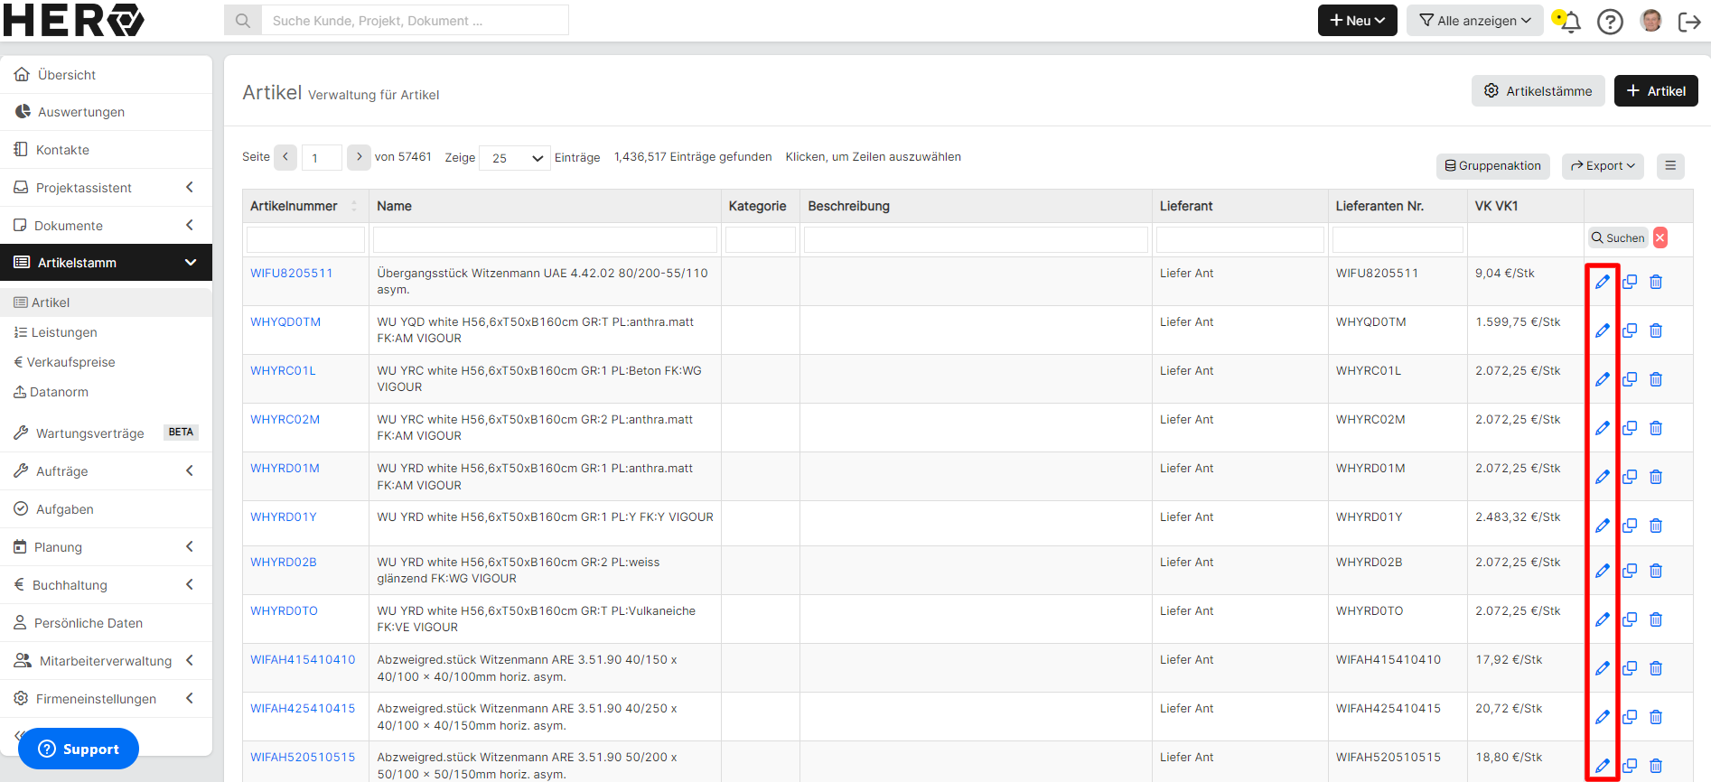
Task: Go to the previous page arrow
Action: 285,157
